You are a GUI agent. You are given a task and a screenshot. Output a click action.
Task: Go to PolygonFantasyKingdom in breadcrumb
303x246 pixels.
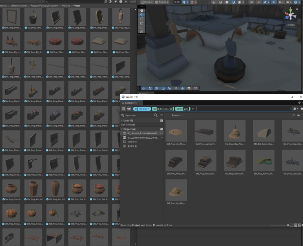[x=44, y=6]
